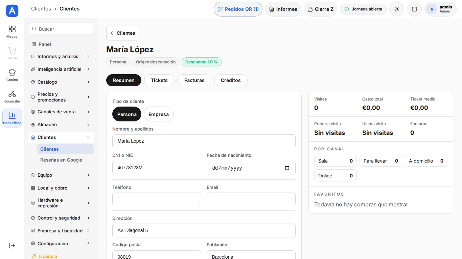Open the Informes button
The width and height of the screenshot is (462, 259).
[x=283, y=9]
